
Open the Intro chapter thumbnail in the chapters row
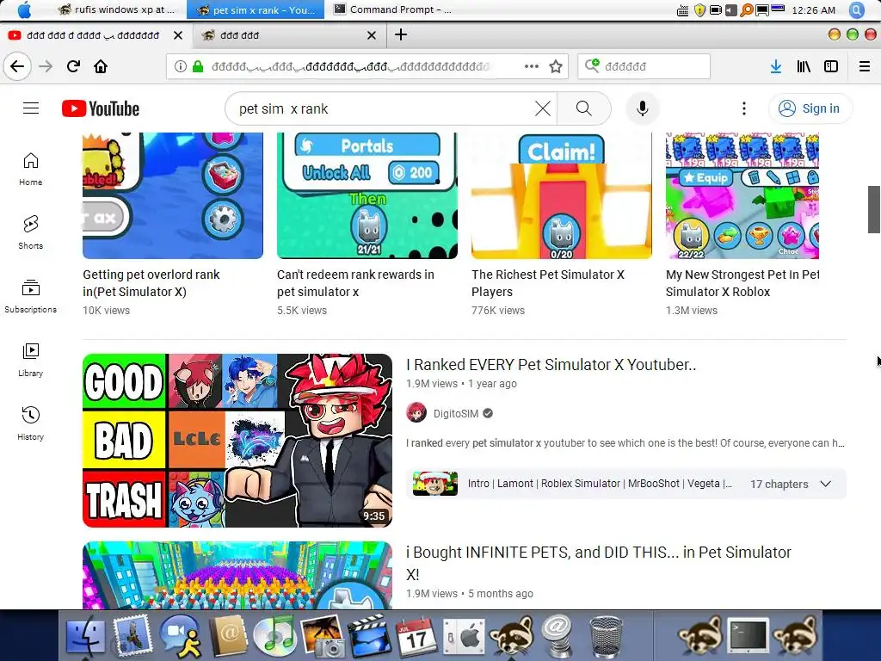pos(435,484)
